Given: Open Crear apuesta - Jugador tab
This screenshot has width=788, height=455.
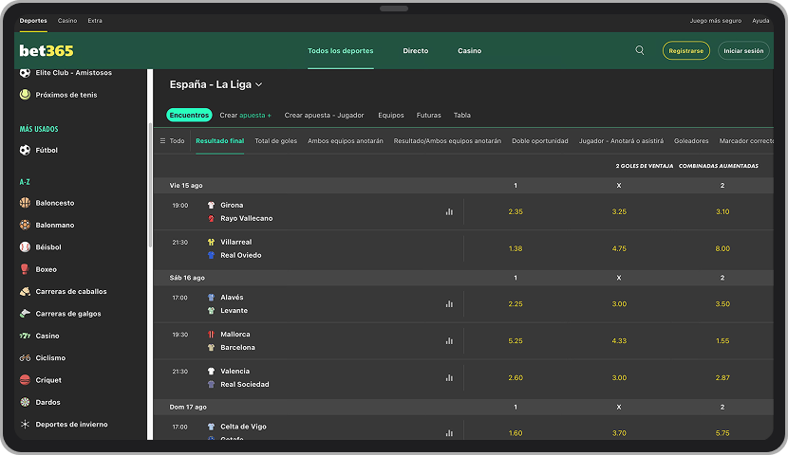Looking at the screenshot, I should 324,115.
